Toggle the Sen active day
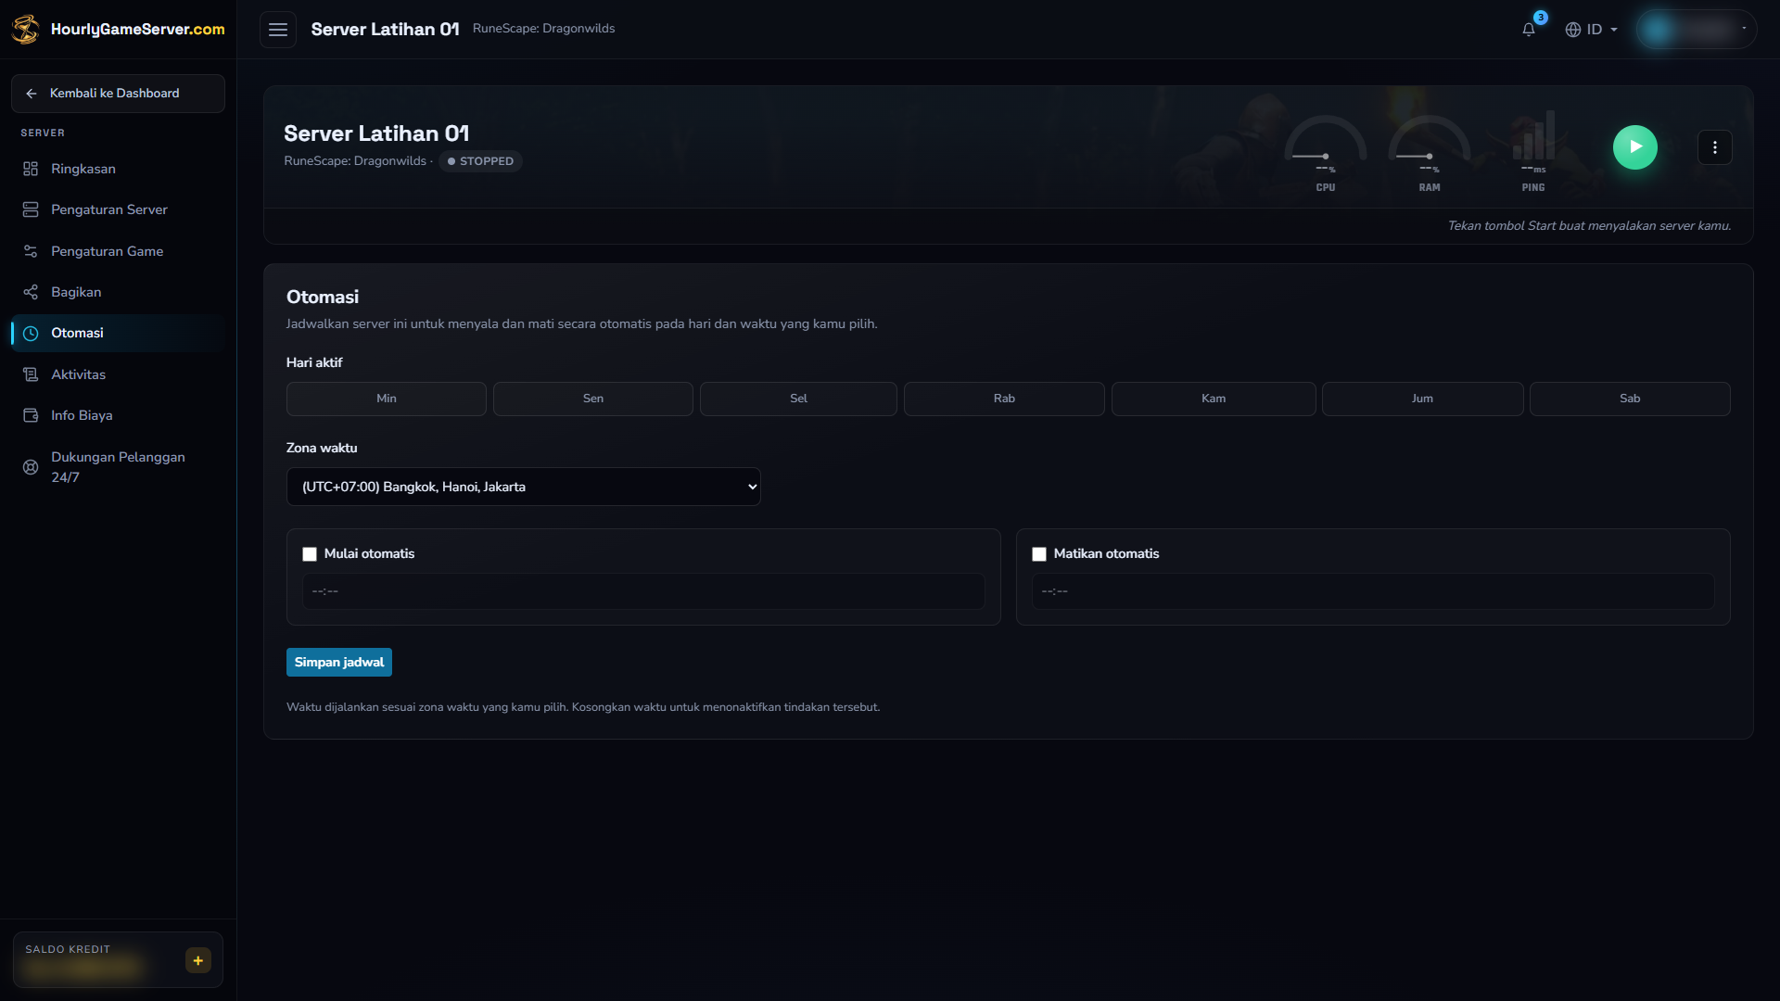This screenshot has width=1780, height=1001. (x=593, y=399)
